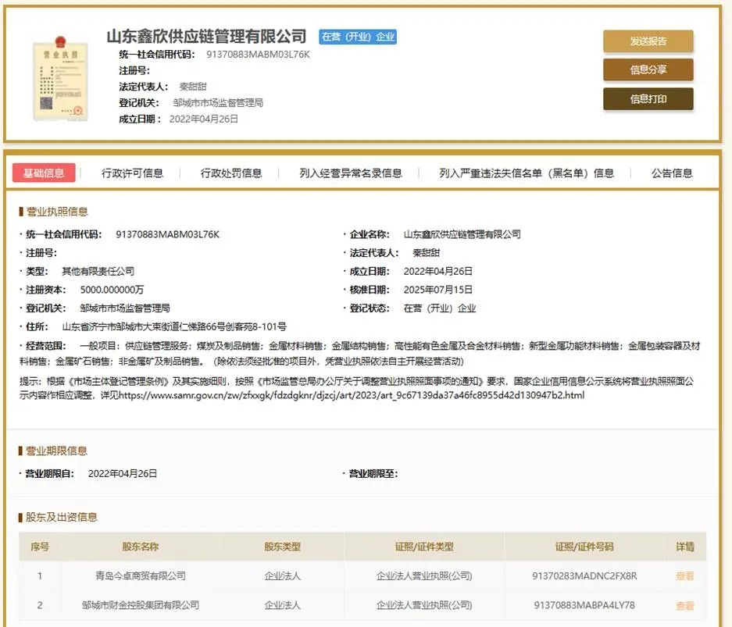Click the 信息打印 button
This screenshot has width=732, height=627.
click(648, 100)
